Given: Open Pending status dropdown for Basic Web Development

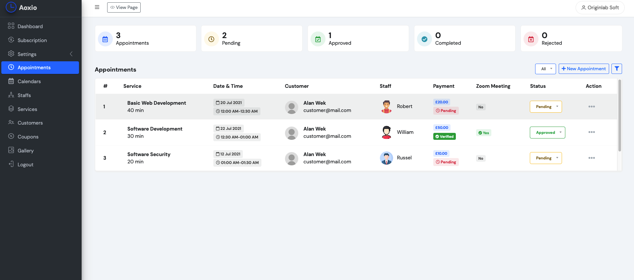Looking at the screenshot, I should click(545, 107).
